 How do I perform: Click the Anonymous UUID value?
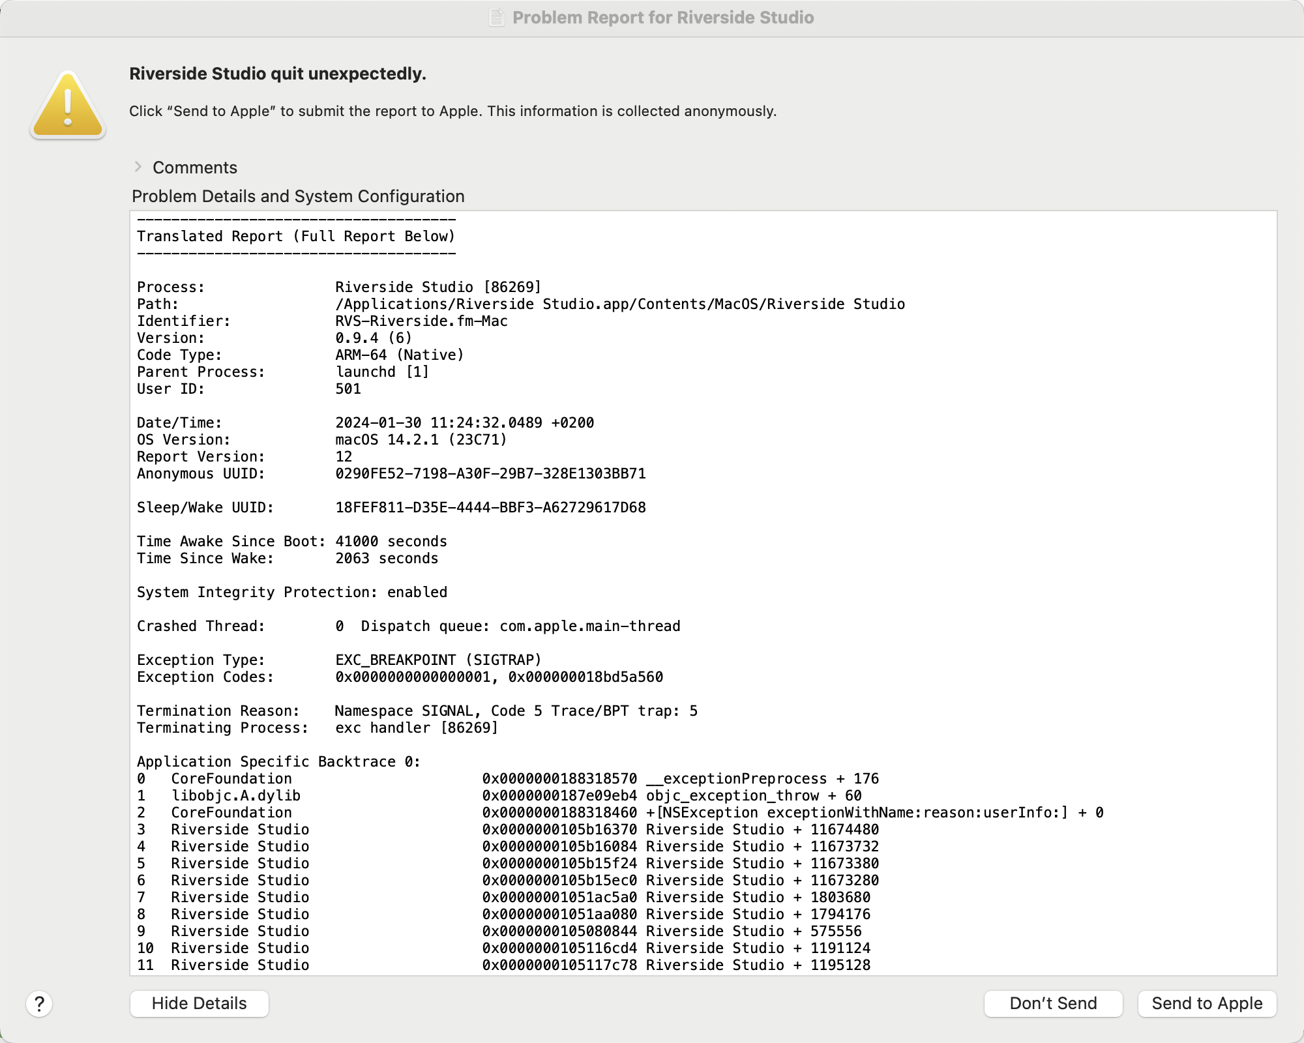tap(490, 473)
